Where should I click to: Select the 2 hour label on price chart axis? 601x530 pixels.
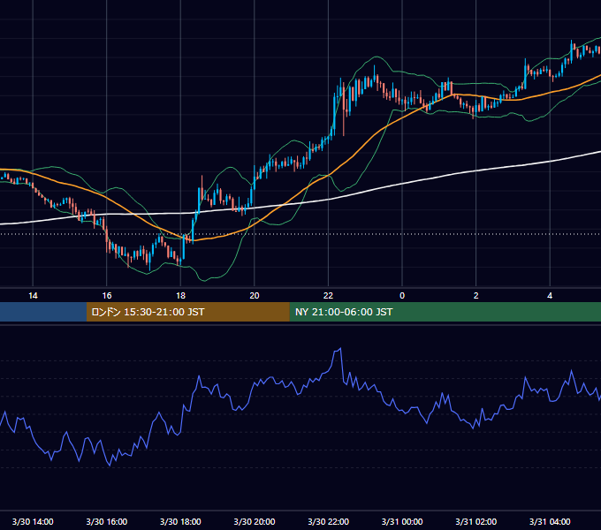[475, 296]
